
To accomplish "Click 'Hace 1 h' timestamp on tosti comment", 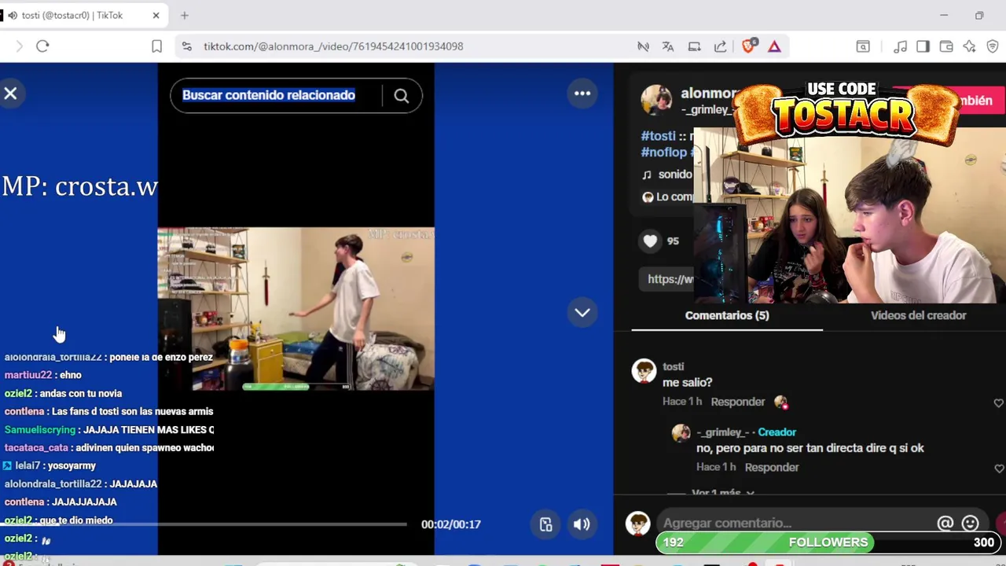I will (x=681, y=402).
